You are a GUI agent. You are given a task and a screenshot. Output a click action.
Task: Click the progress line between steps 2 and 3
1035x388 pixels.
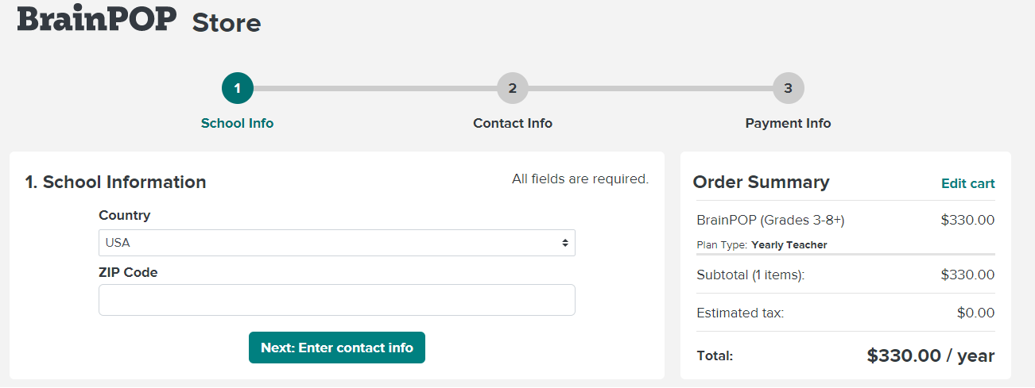click(x=650, y=88)
